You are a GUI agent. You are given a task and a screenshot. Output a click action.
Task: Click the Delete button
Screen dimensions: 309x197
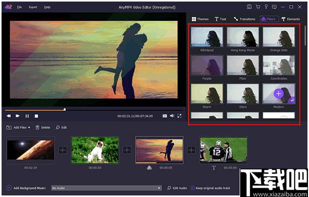point(43,128)
